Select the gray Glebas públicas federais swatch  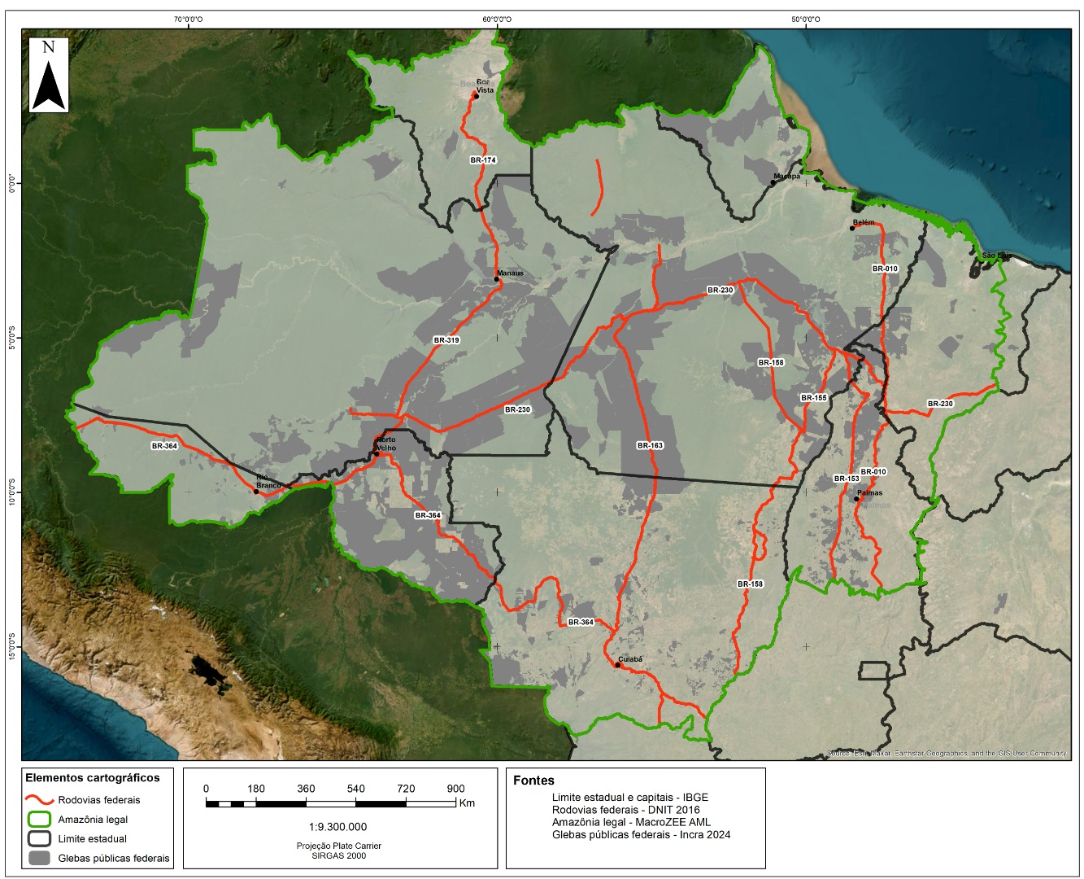coord(39,858)
